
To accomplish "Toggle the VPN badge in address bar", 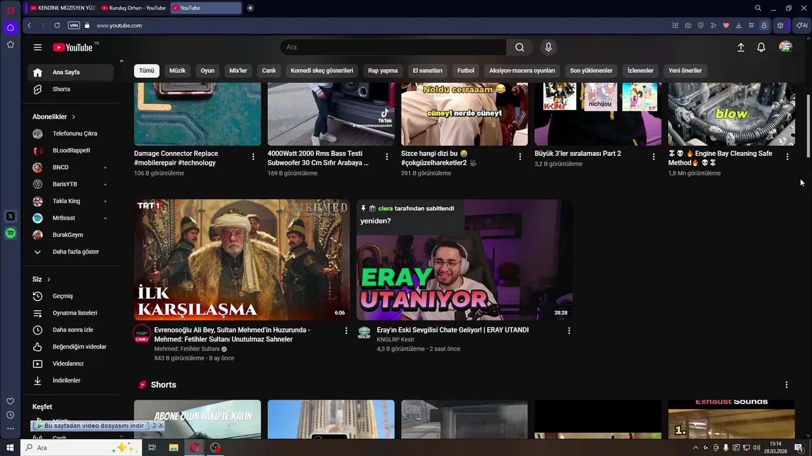I will click(74, 25).
